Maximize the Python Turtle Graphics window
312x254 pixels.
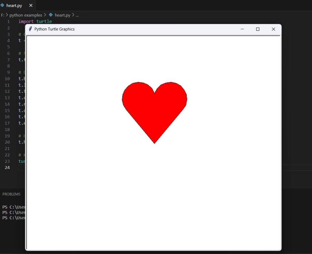(258, 29)
